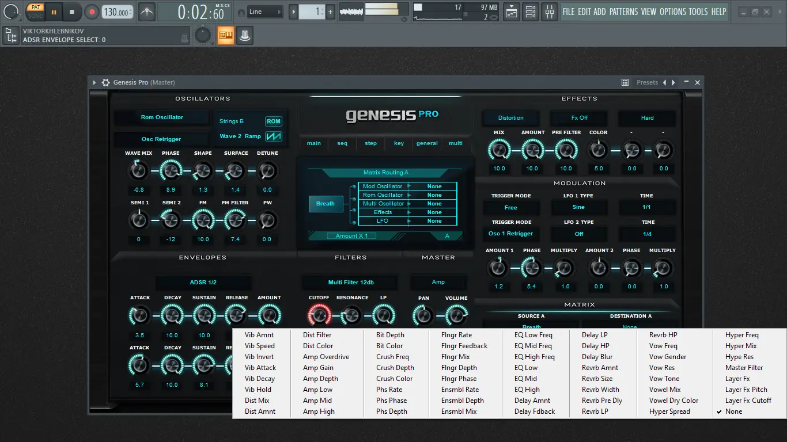This screenshot has width=787, height=442.
Task: Open the Multi Filter 12db selector
Action: click(350, 282)
